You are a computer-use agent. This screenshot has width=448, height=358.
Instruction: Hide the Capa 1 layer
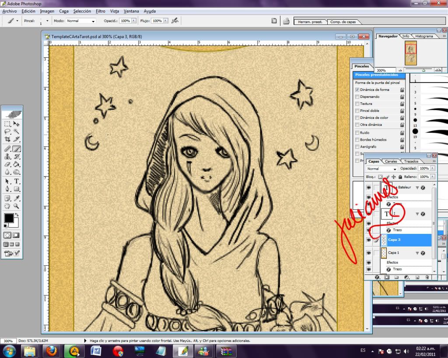coord(368,253)
